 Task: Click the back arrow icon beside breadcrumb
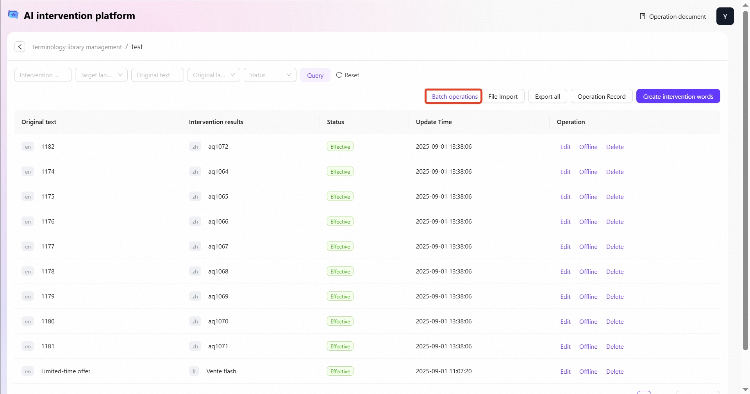coord(20,47)
